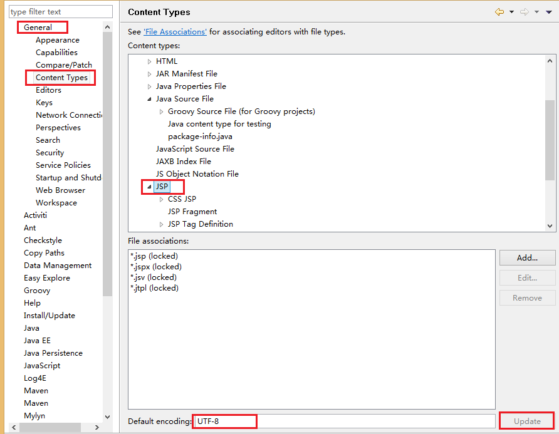Select *.jtpl (locked) file association
The height and width of the screenshot is (434, 559).
point(154,288)
